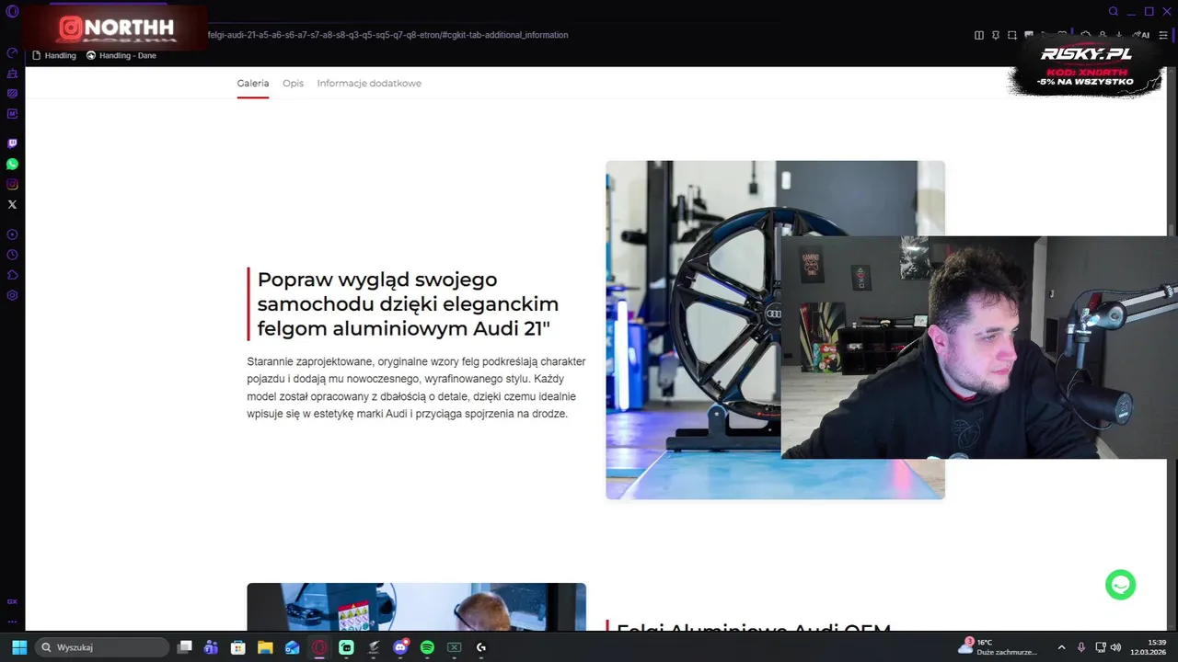
Task: Open the Easy Setup sliders icon
Action: pos(1163,35)
